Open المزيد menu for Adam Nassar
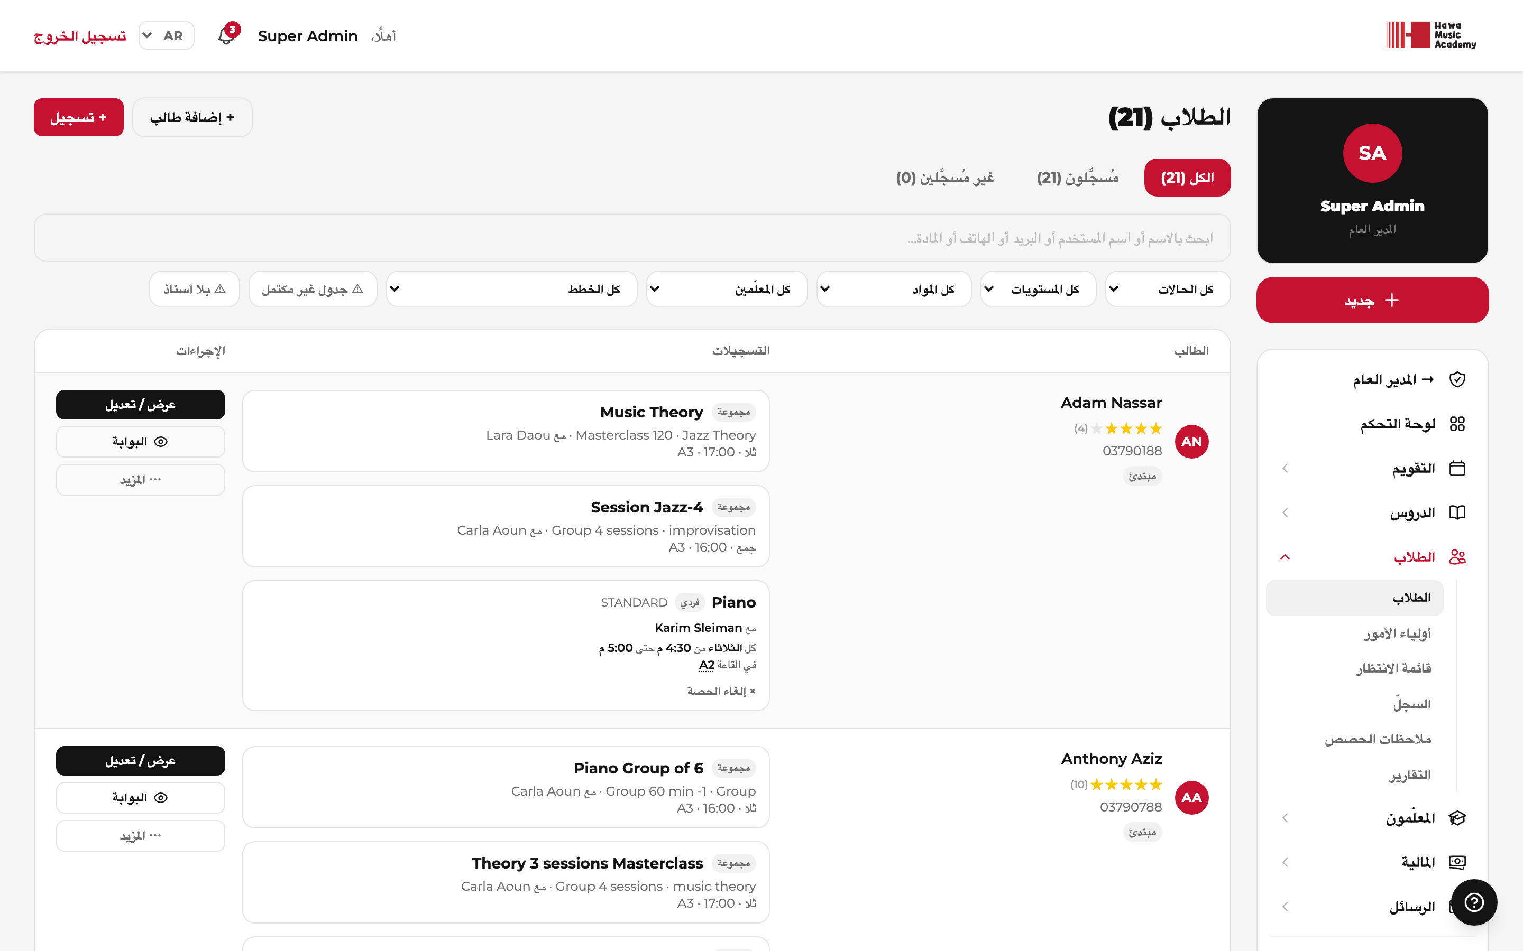This screenshot has width=1523, height=951. (x=140, y=480)
